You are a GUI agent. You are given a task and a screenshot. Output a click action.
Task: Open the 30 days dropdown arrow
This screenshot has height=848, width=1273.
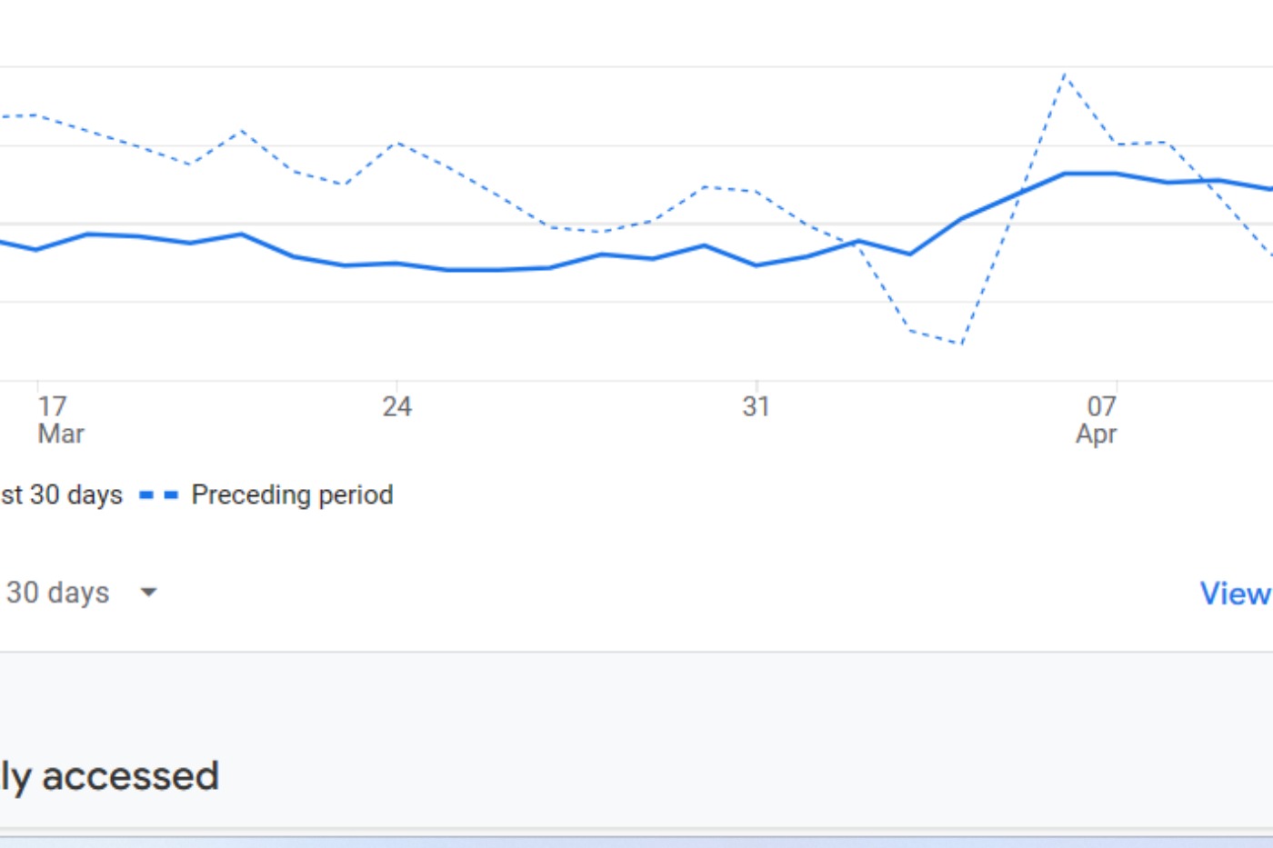coord(148,593)
